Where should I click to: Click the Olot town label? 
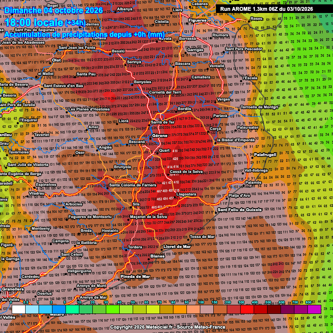pos(56,60)
